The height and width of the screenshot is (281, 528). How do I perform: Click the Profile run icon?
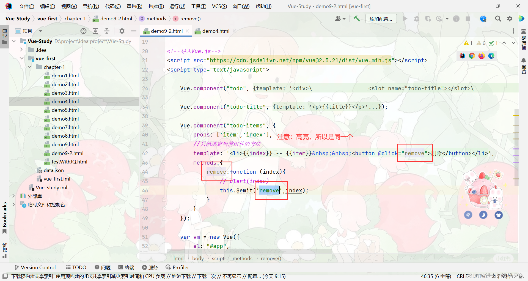(x=439, y=19)
